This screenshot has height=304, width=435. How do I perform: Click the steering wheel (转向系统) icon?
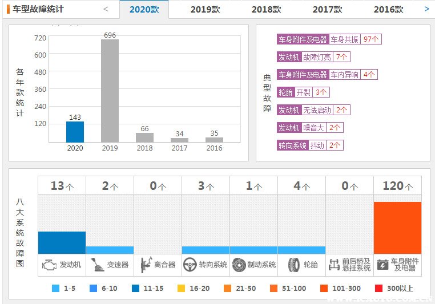[190, 265]
